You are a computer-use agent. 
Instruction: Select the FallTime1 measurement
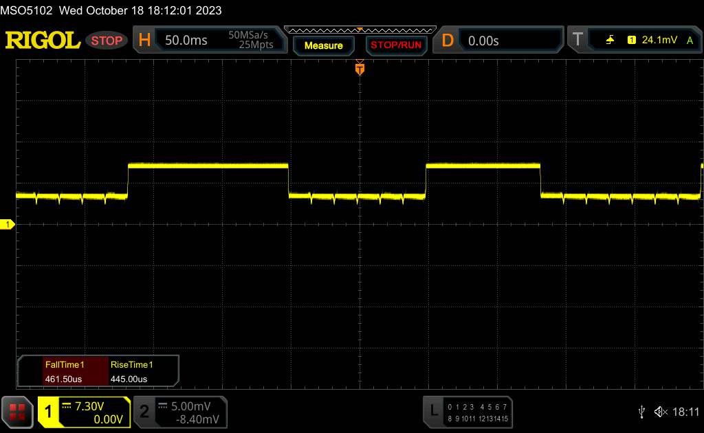point(65,365)
